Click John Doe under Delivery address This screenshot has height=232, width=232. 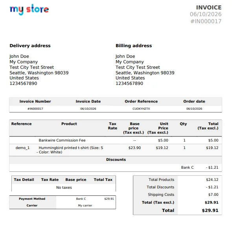[19, 56]
